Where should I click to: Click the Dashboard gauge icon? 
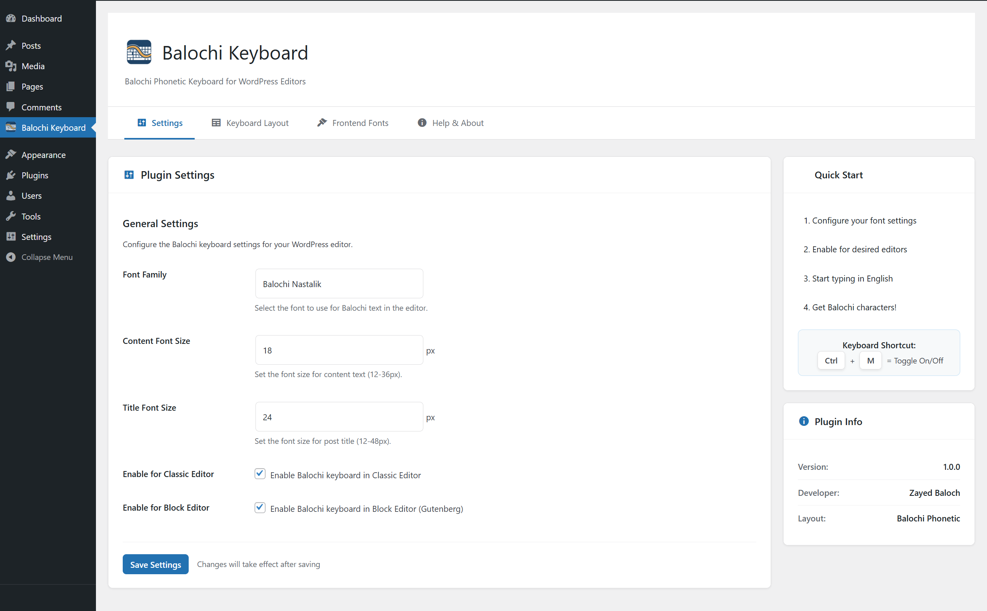click(11, 18)
